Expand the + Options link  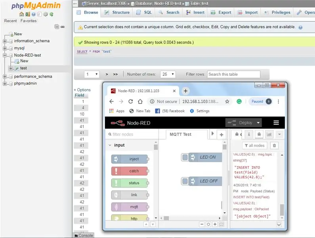click(x=82, y=90)
